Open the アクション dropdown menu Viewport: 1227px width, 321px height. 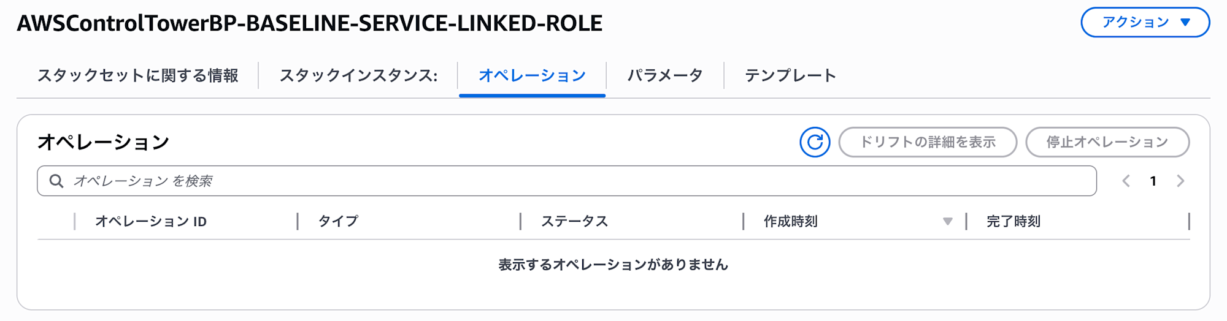tap(1145, 23)
